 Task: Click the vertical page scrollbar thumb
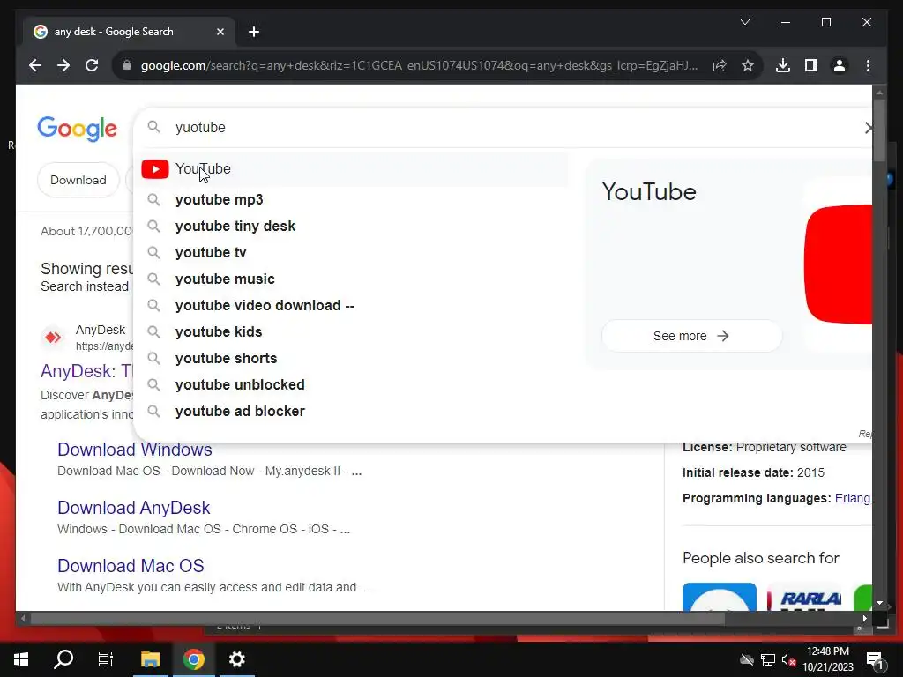(x=879, y=130)
